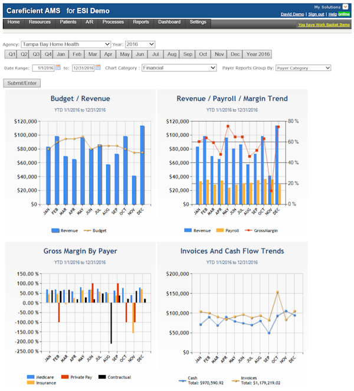Select the Year 2016 range button
The width and height of the screenshot is (354, 391).
[258, 54]
